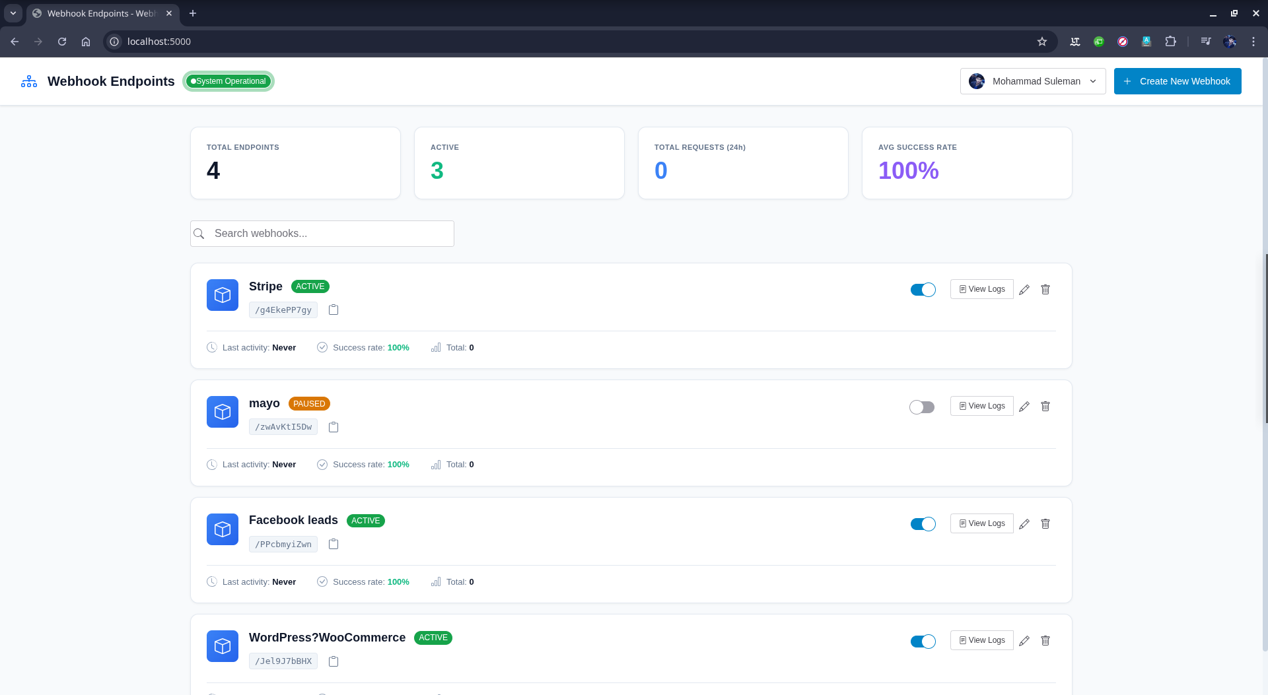This screenshot has width=1268, height=695.
Task: Click the Facebook leads cube icon
Action: (223, 529)
